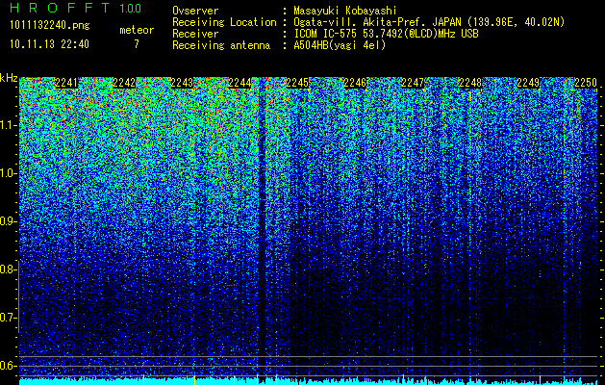Image resolution: width=605 pixels, height=385 pixels.
Task: Click the 2246 time marker
Action: 355,83
